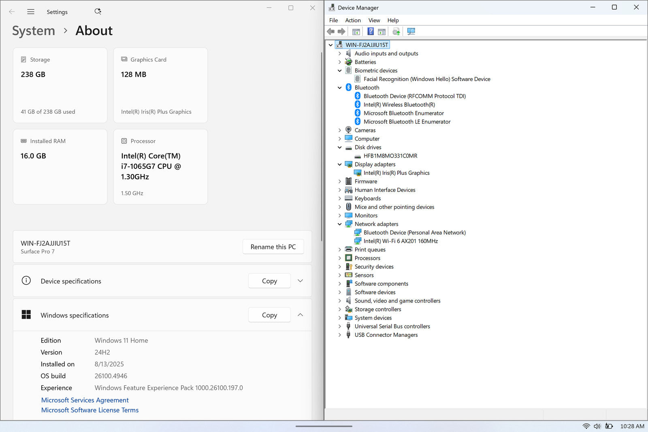
Task: Open the Storage 238 GB card
Action: tap(60, 85)
